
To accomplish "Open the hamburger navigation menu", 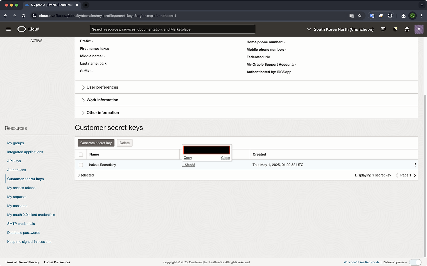I will 9,29.
